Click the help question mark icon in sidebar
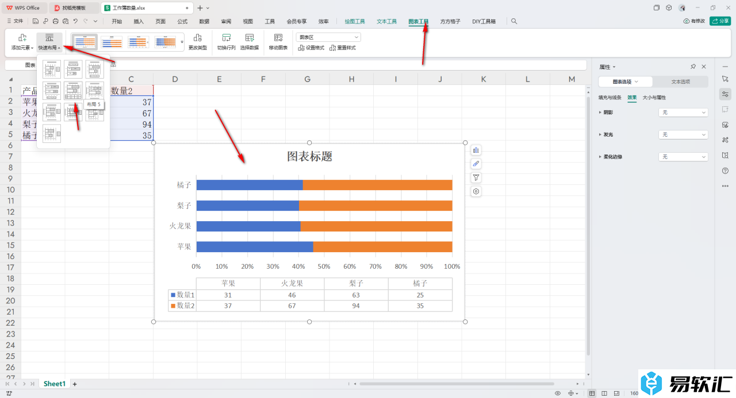Viewport: 736px width, 398px height. click(725, 171)
